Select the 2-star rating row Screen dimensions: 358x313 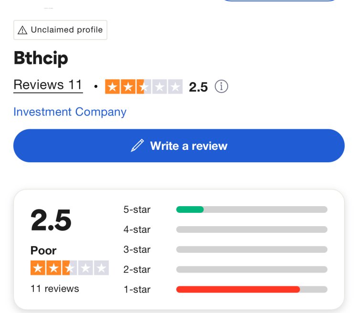[x=225, y=270]
